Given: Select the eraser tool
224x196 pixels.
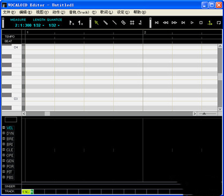Looking at the screenshot, I should click(x=123, y=23).
